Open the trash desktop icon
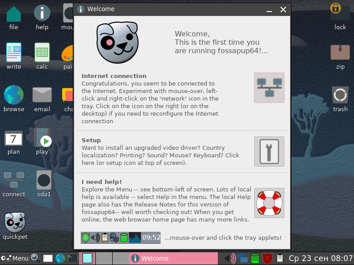 pyautogui.click(x=340, y=95)
